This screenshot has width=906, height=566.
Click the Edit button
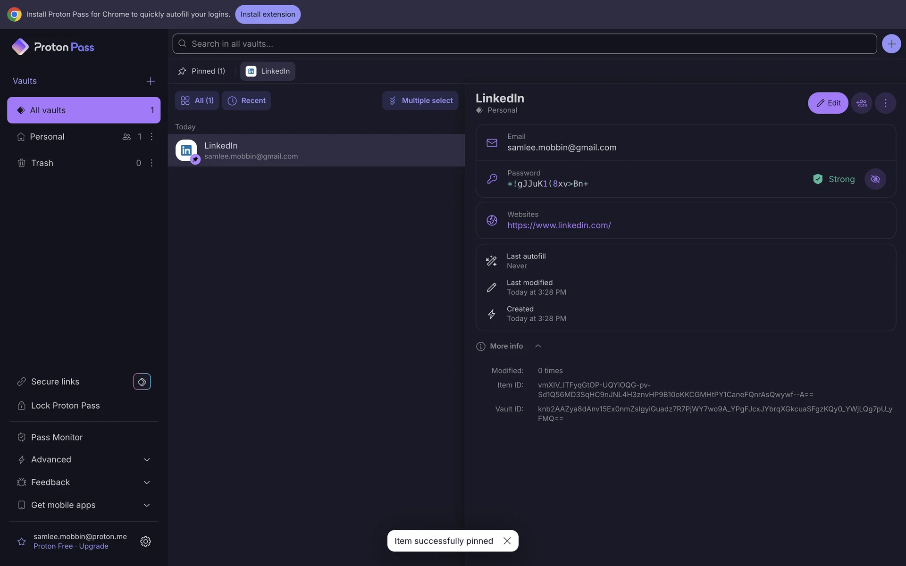click(828, 103)
